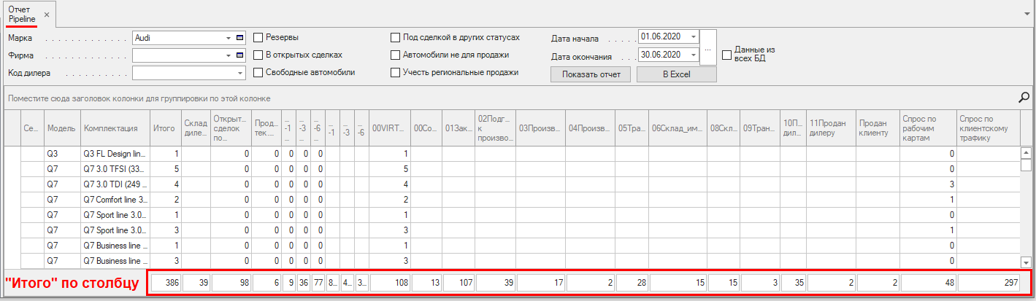Click the search magnifier icon above the grid
Viewport: 1036px width, 301px height.
pyautogui.click(x=1024, y=97)
